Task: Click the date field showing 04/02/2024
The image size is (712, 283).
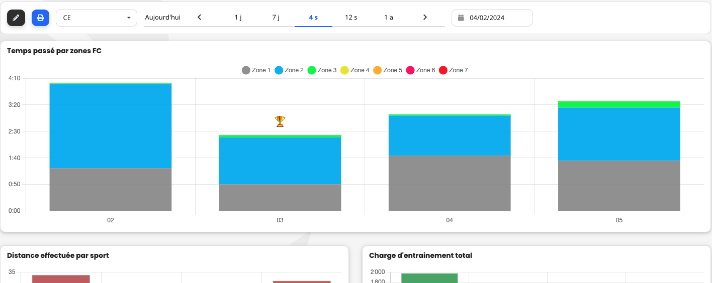Action: tap(492, 18)
